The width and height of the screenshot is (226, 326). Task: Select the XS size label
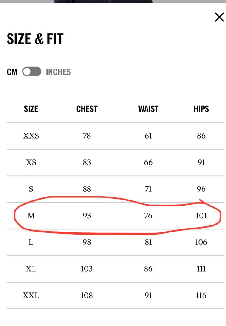tap(31, 162)
